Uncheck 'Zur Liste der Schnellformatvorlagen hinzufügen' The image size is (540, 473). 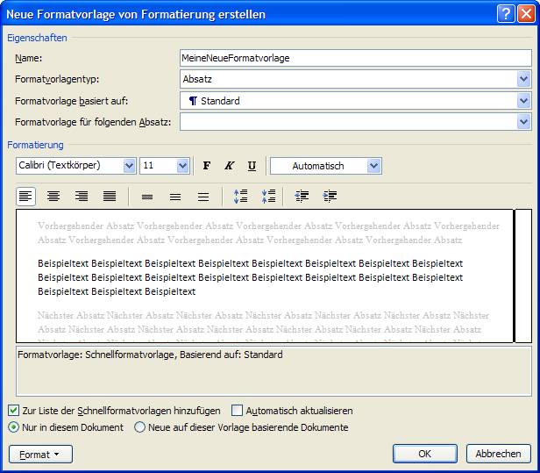(x=13, y=411)
